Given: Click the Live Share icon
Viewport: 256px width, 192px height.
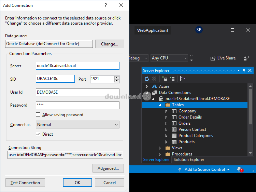Looking at the screenshot, I should [213, 58].
